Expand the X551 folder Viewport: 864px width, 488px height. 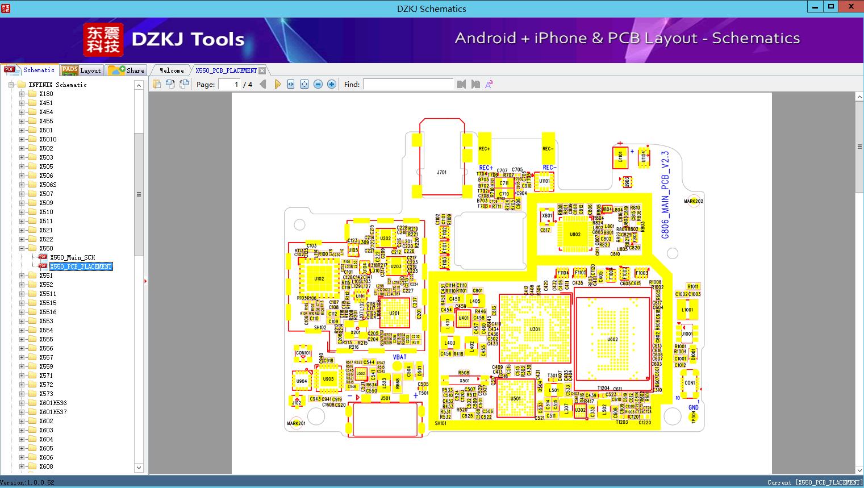pyautogui.click(x=22, y=276)
